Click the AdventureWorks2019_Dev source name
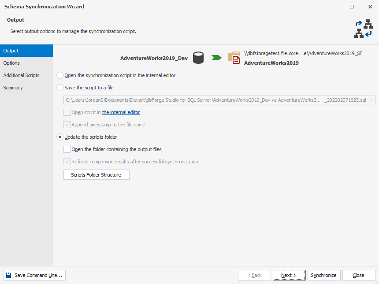The image size is (379, 284). click(154, 58)
